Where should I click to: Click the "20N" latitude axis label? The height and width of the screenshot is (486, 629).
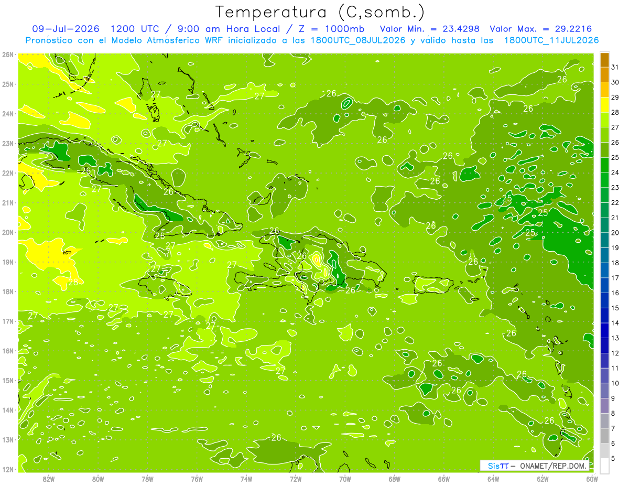click(7, 232)
